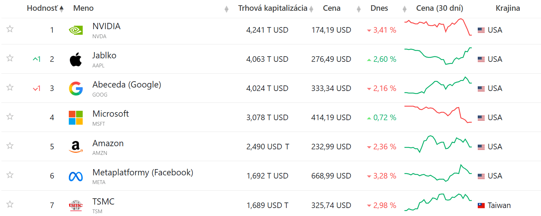Viewport: 541px width, 216px height.
Task: Select the Amazon logo icon
Action: pyautogui.click(x=75, y=147)
